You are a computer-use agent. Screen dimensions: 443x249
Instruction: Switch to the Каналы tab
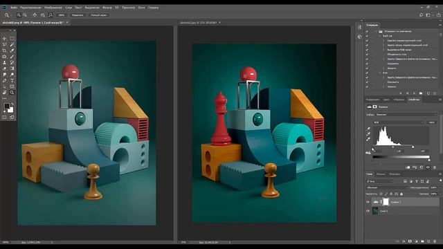(x=381, y=174)
